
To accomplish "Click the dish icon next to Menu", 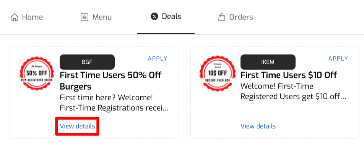I will [84, 17].
